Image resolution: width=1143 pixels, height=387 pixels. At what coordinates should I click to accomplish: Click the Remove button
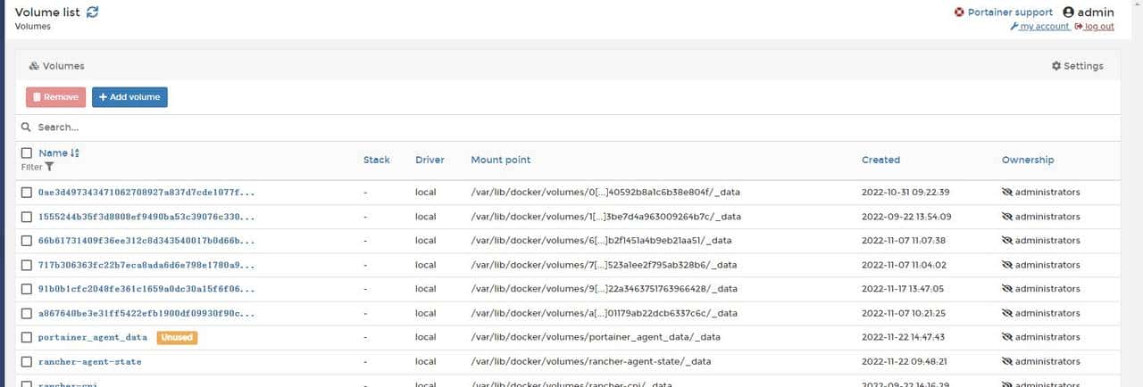pos(55,97)
